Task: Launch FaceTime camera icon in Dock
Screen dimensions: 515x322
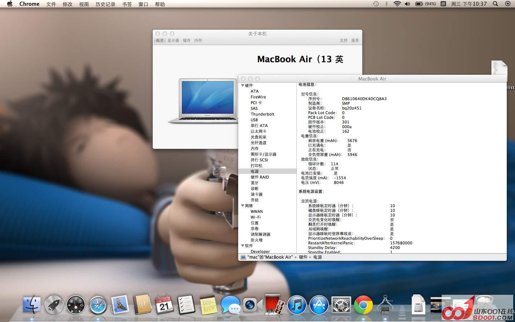Action: click(x=252, y=305)
